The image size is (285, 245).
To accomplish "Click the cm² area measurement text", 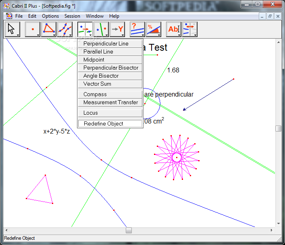I will [154, 121].
